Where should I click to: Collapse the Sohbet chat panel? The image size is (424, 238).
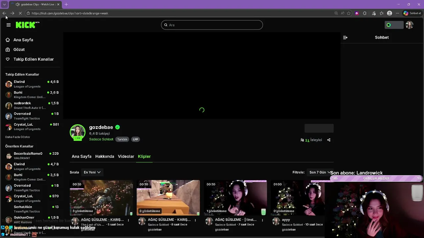345,37
